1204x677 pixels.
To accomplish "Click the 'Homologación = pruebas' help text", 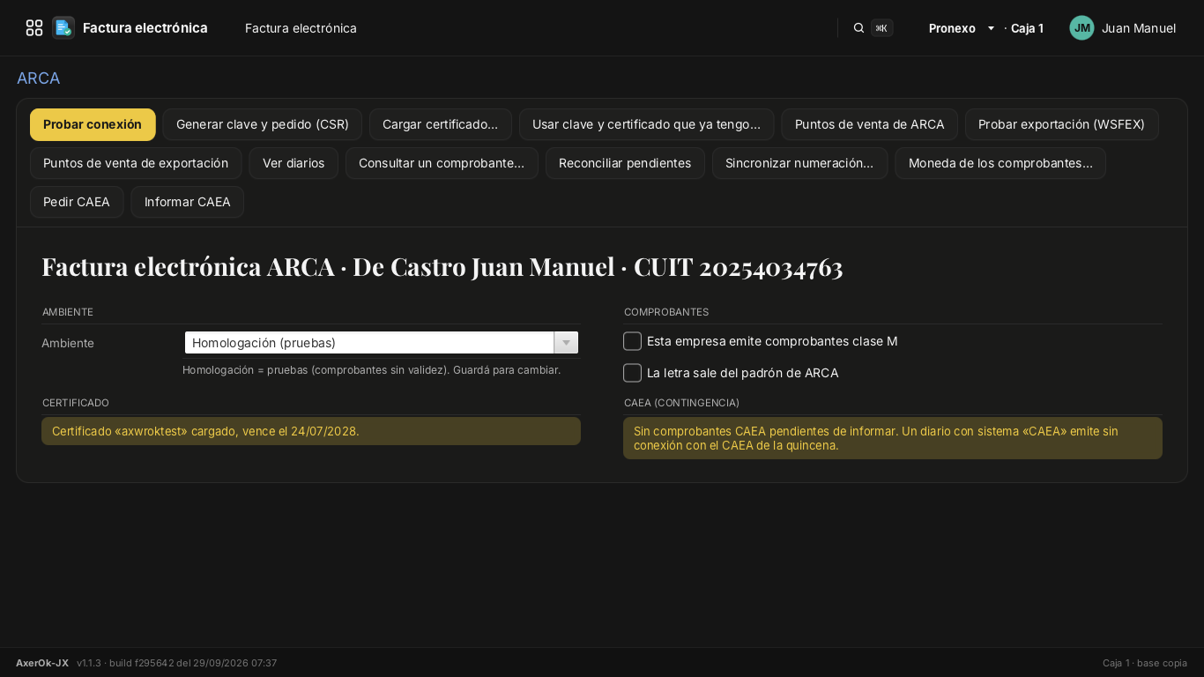I will pos(371,370).
